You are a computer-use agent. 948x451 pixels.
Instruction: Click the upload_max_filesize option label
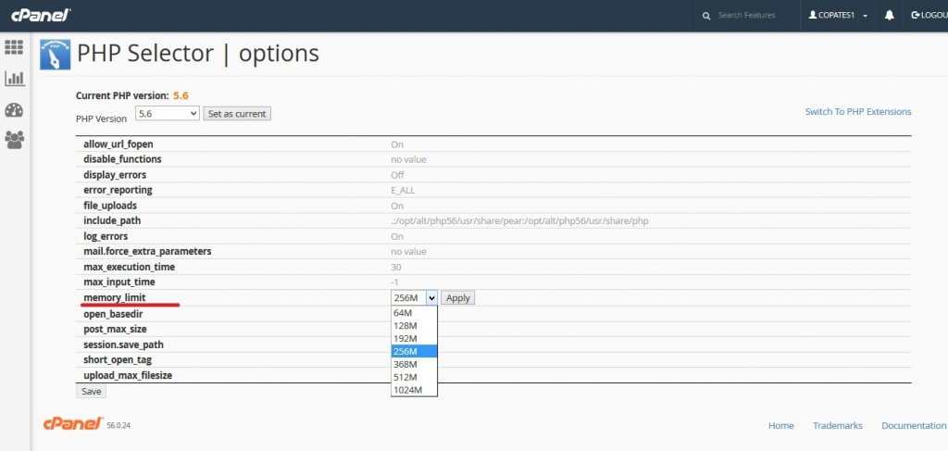[128, 375]
